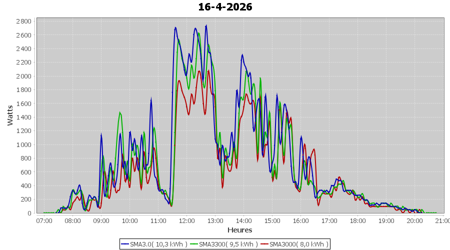Click the blue SMA3.0 legend line swatch
This screenshot has width=450, height=250.
(125, 244)
